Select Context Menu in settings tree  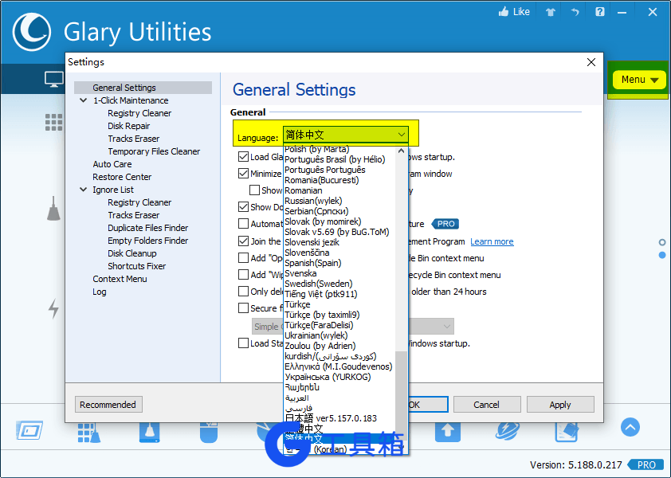(x=120, y=279)
